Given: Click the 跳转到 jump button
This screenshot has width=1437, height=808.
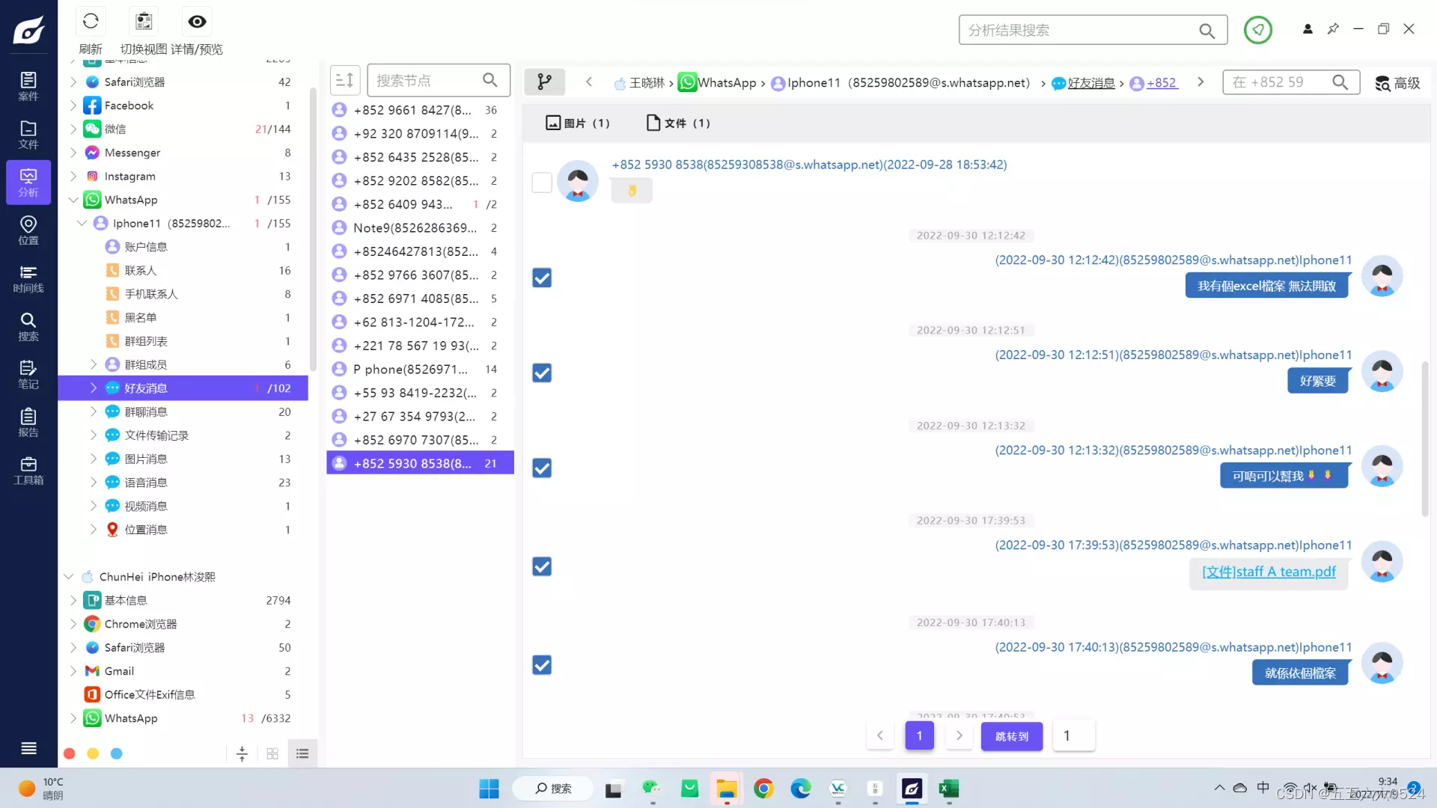Looking at the screenshot, I should click(x=1011, y=736).
